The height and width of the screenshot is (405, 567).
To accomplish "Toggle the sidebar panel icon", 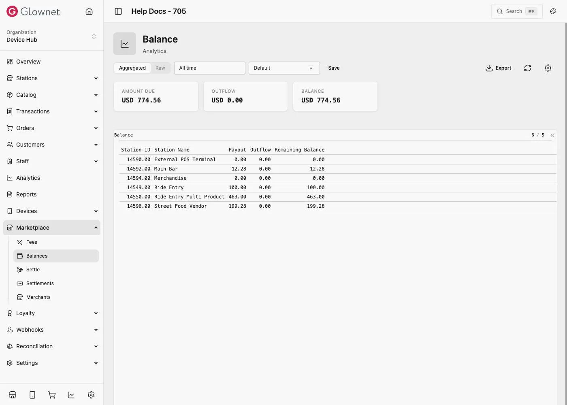I will [x=118, y=11].
